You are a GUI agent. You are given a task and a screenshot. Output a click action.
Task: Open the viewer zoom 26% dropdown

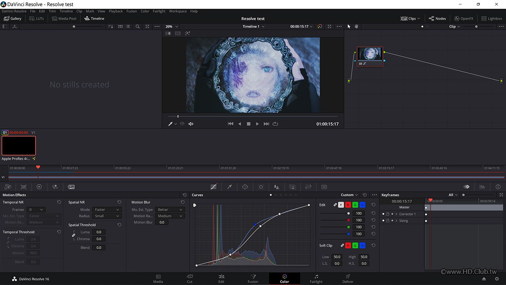[171, 27]
